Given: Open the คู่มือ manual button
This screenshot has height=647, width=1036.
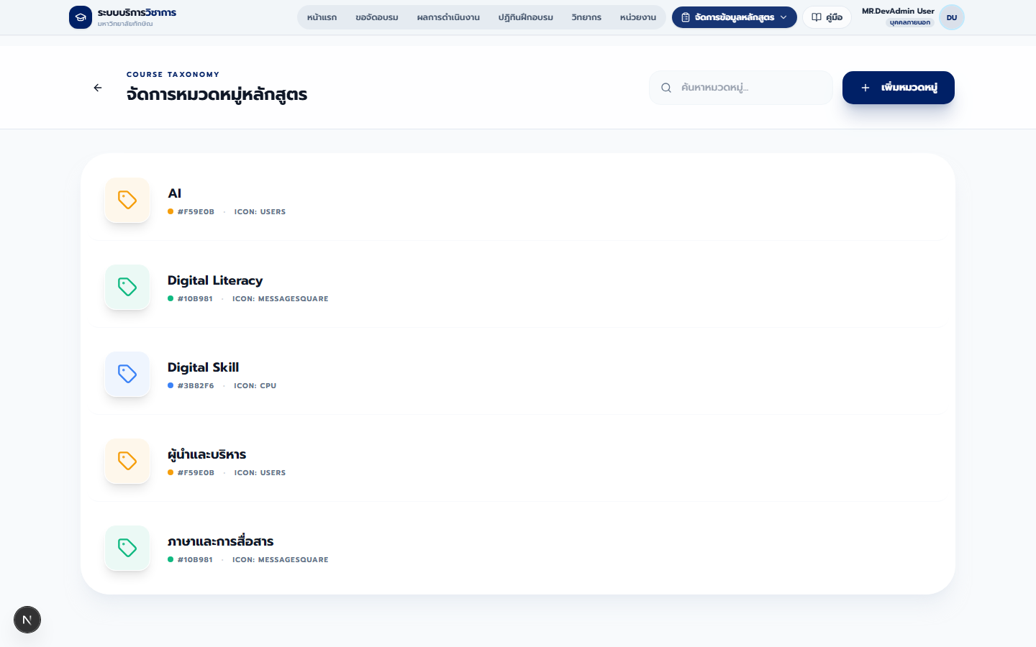Looking at the screenshot, I should 827,17.
